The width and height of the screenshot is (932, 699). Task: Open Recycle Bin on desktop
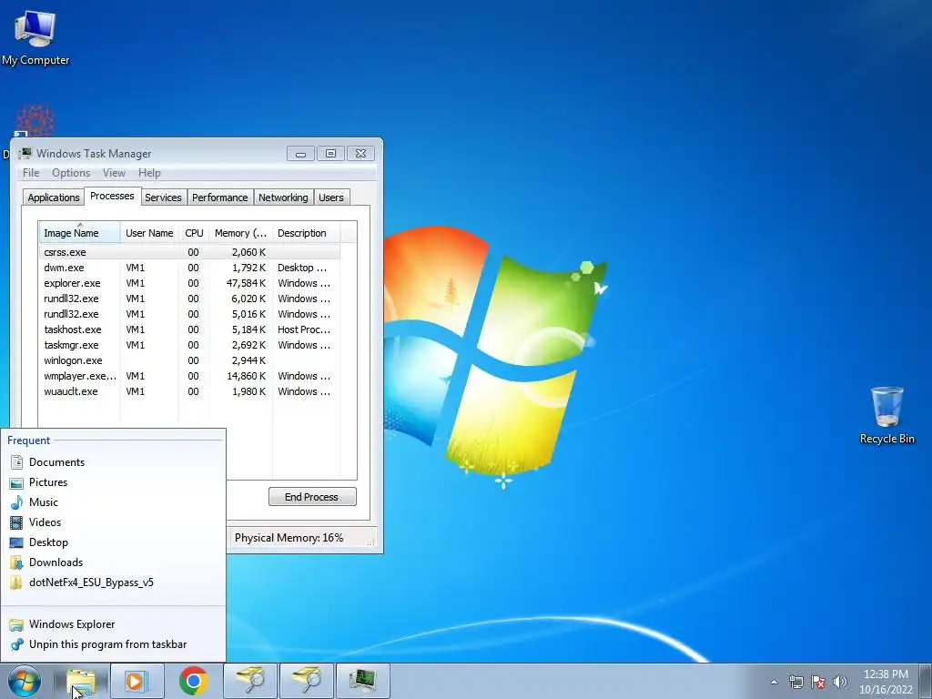(x=886, y=415)
